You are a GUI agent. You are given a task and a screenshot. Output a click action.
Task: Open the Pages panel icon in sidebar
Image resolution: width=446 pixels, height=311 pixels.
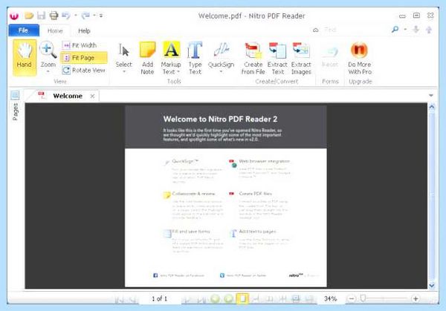[15, 95]
